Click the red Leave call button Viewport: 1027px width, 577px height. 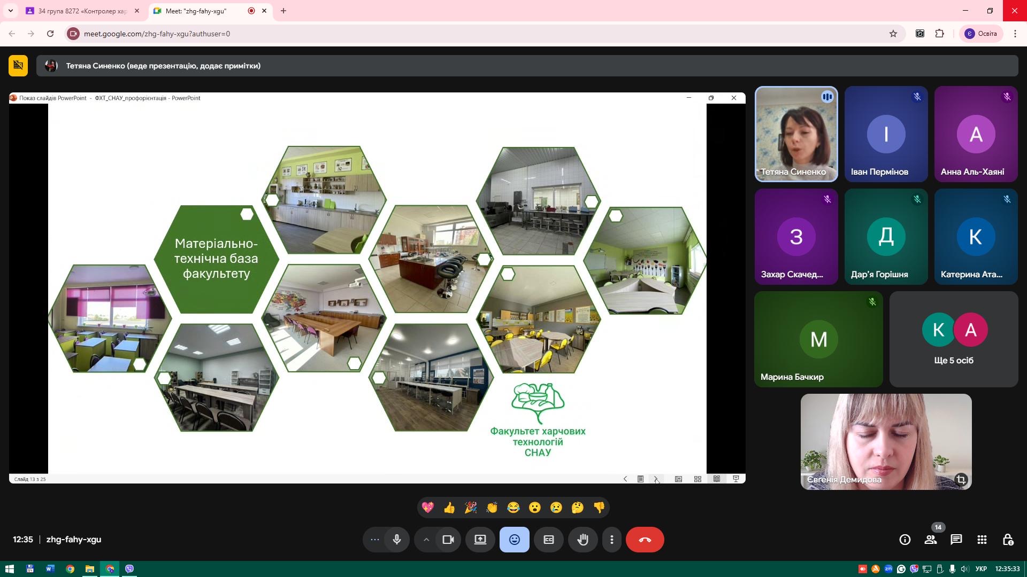[x=645, y=540]
